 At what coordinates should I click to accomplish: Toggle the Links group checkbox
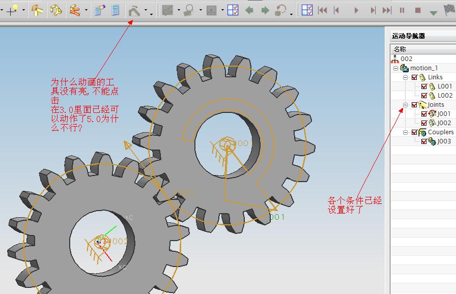click(x=414, y=77)
